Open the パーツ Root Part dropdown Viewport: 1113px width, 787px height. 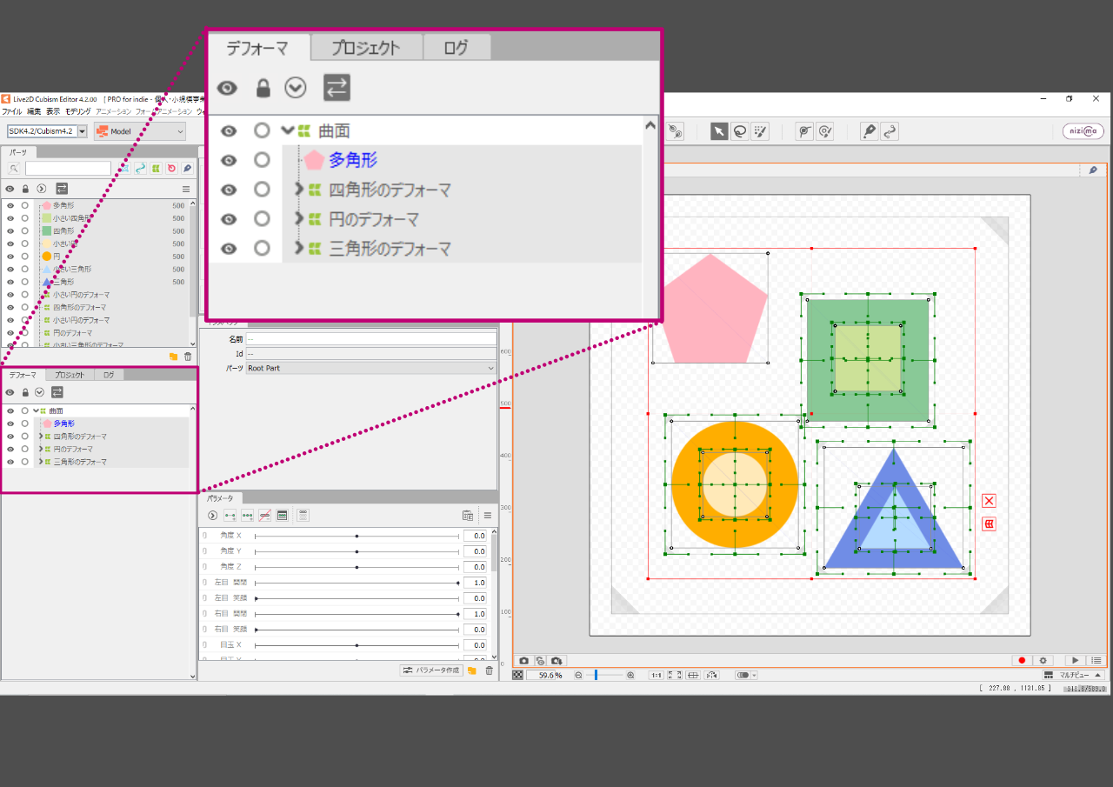[370, 369]
